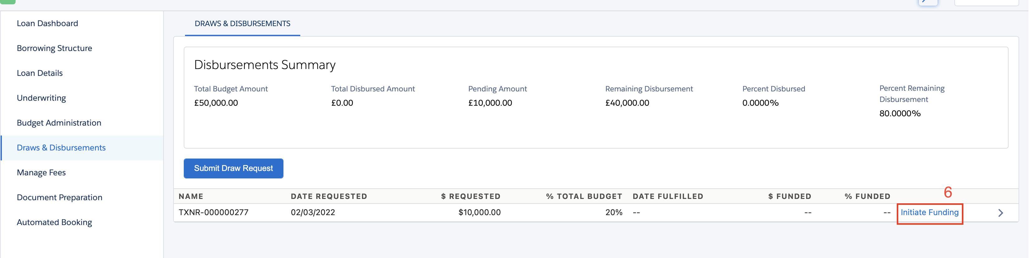Screen dimensions: 1031x258
Task: Select the 20% total budget cell
Action: [x=614, y=213]
